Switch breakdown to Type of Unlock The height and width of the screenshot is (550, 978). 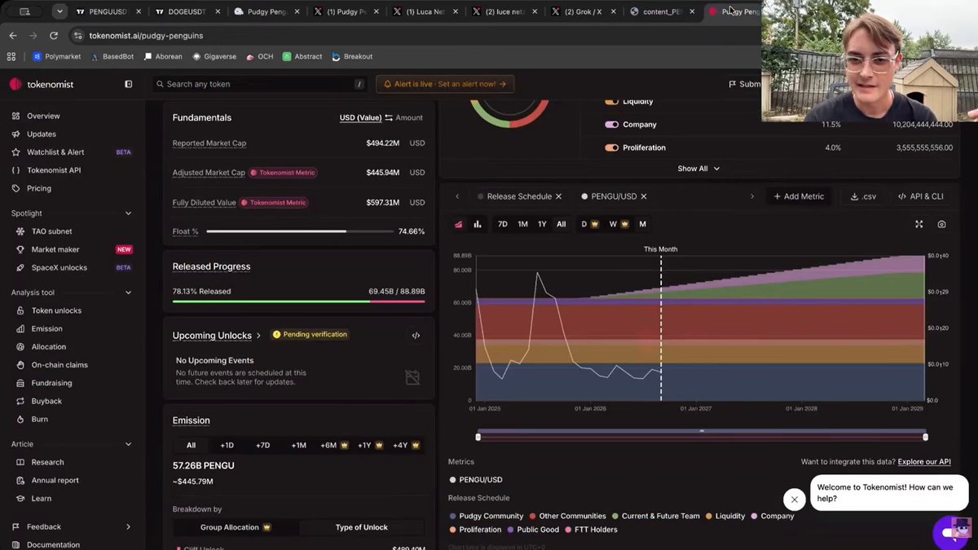362,527
